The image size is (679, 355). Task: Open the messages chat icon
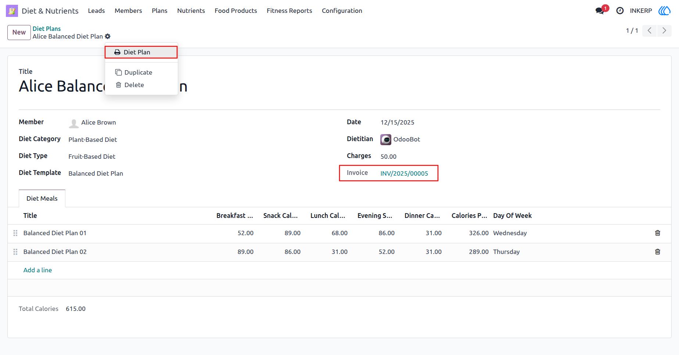[600, 11]
